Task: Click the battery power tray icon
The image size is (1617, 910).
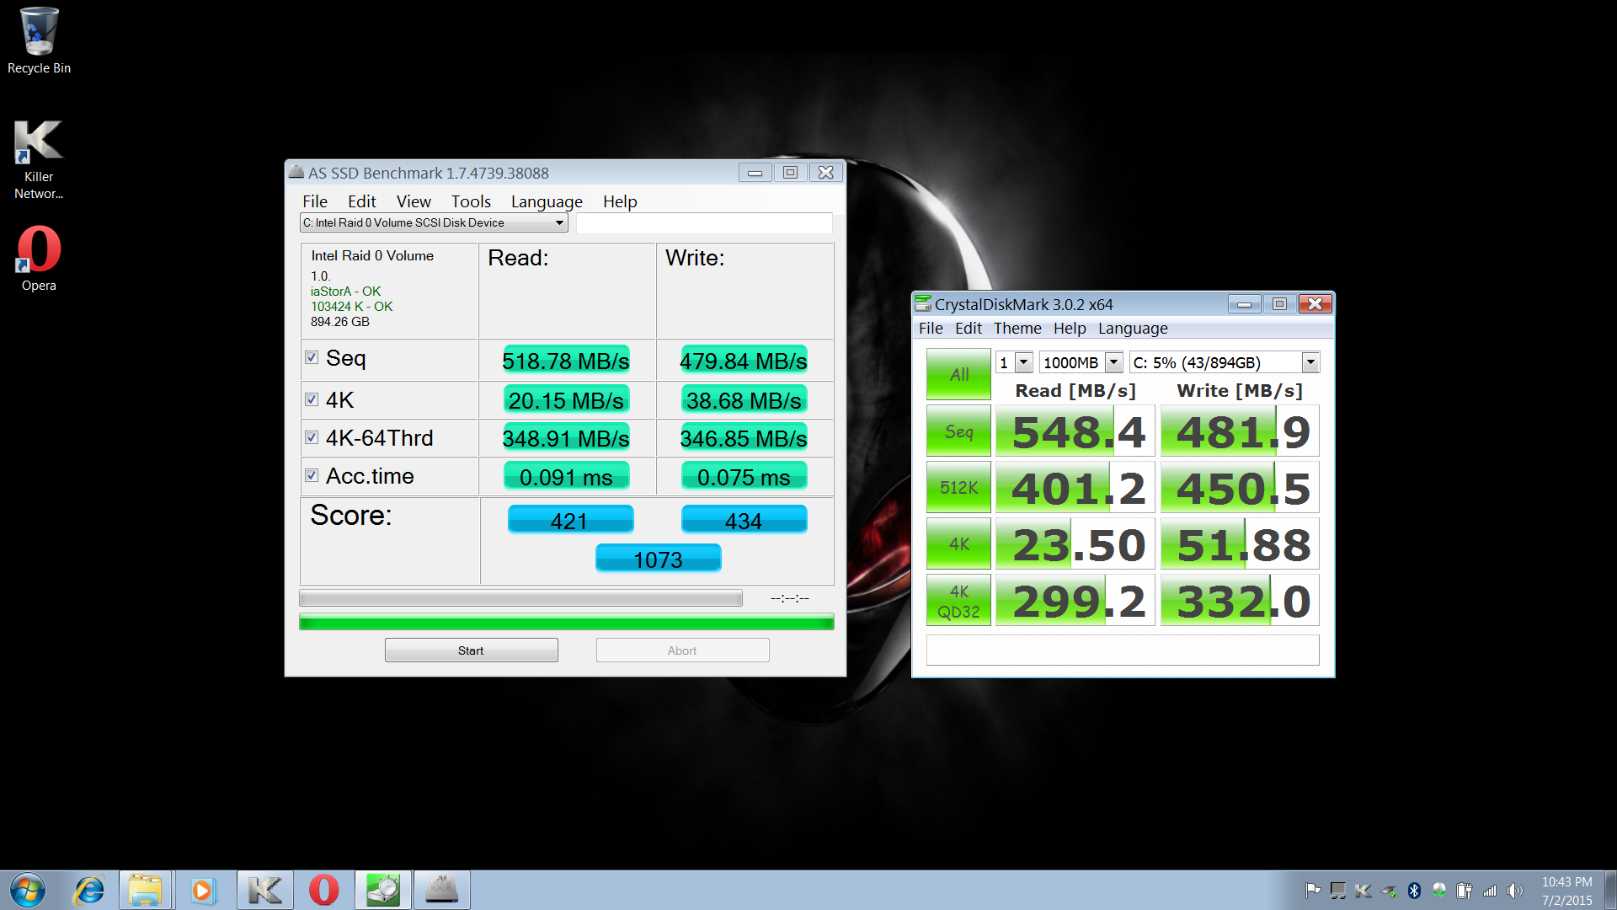Action: [1465, 891]
